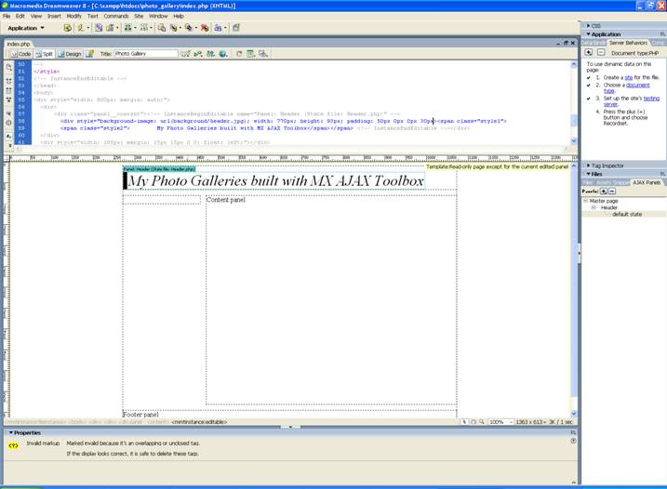Insert a Recordset from Application bar

67,28
